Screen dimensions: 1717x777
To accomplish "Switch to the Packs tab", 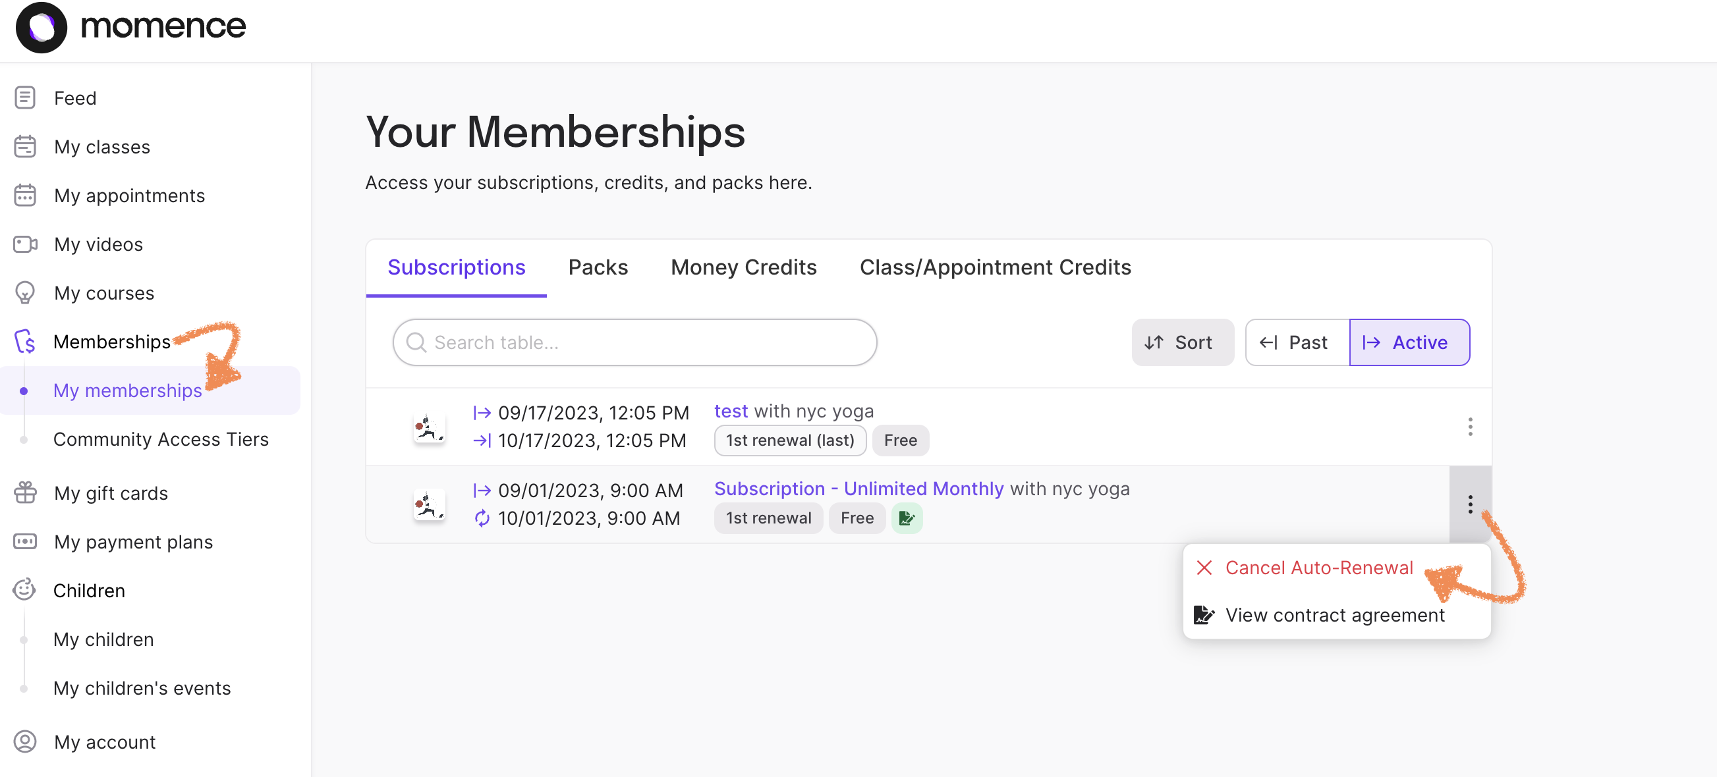I will click(597, 267).
